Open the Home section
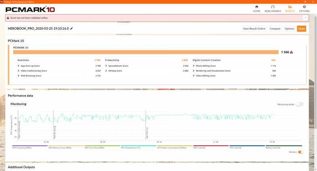 coord(256,9)
